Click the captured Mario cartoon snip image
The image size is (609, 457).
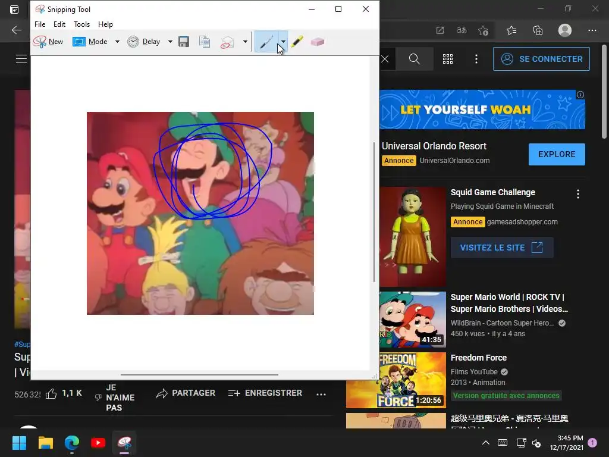[x=200, y=214]
